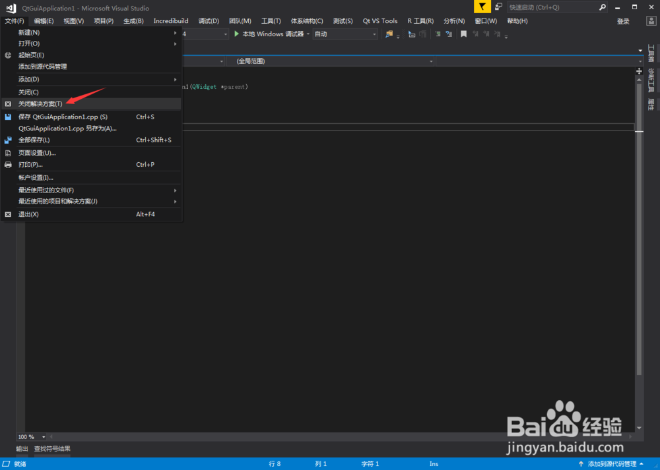Open the Incredibuild menu
This screenshot has height=470, width=660.
point(171,21)
